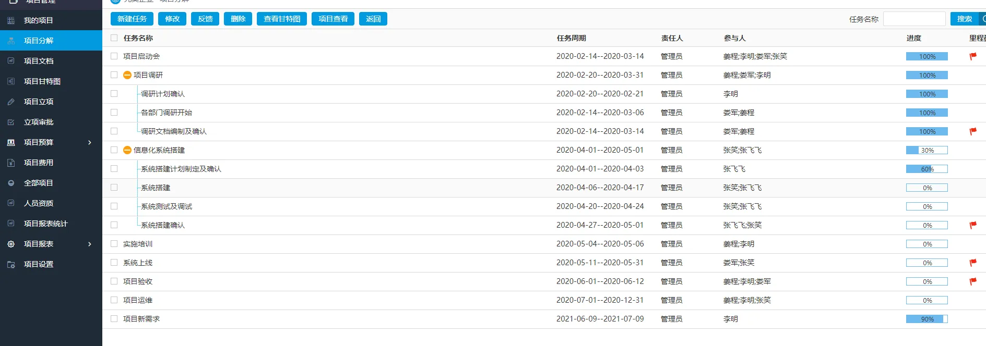
Task: Tick the checkbox for 项目启动会 task
Action: pos(114,56)
